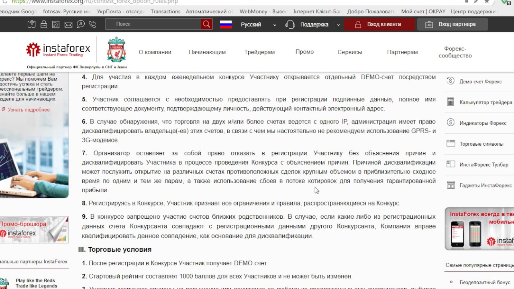Click the Калькулятор трейдера calculator icon
514x289 pixels.
[x=451, y=102]
